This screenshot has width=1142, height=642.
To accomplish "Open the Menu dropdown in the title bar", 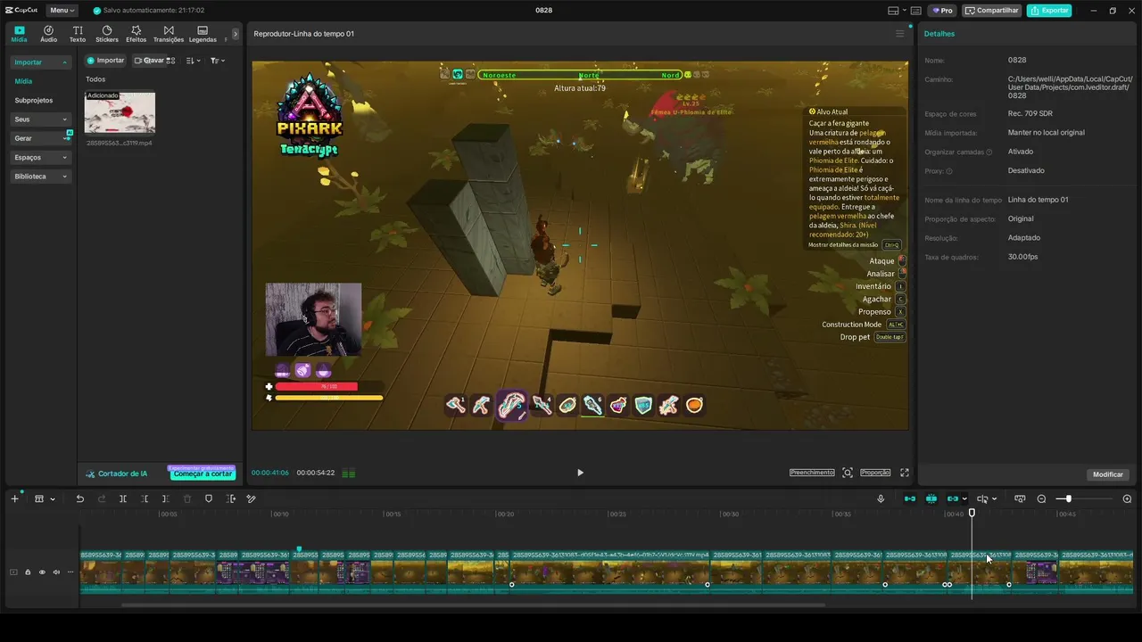I will [62, 11].
